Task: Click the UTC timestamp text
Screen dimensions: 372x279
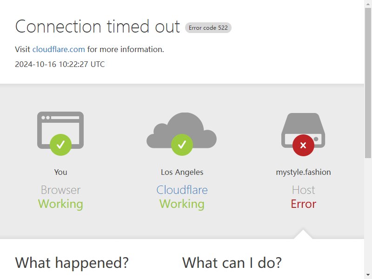Action: pos(60,64)
